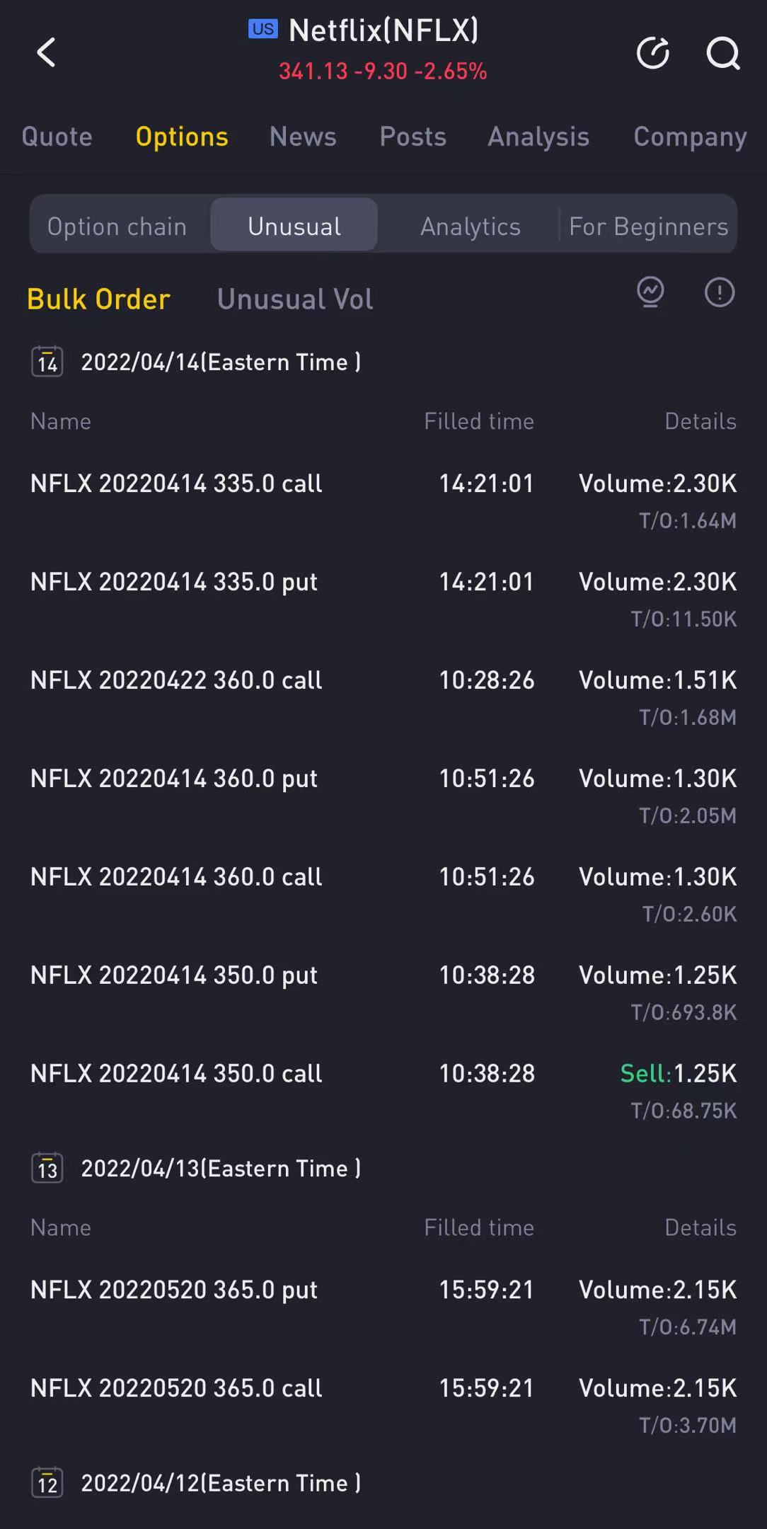Open calendar icon for 2022/04/14

click(x=47, y=362)
